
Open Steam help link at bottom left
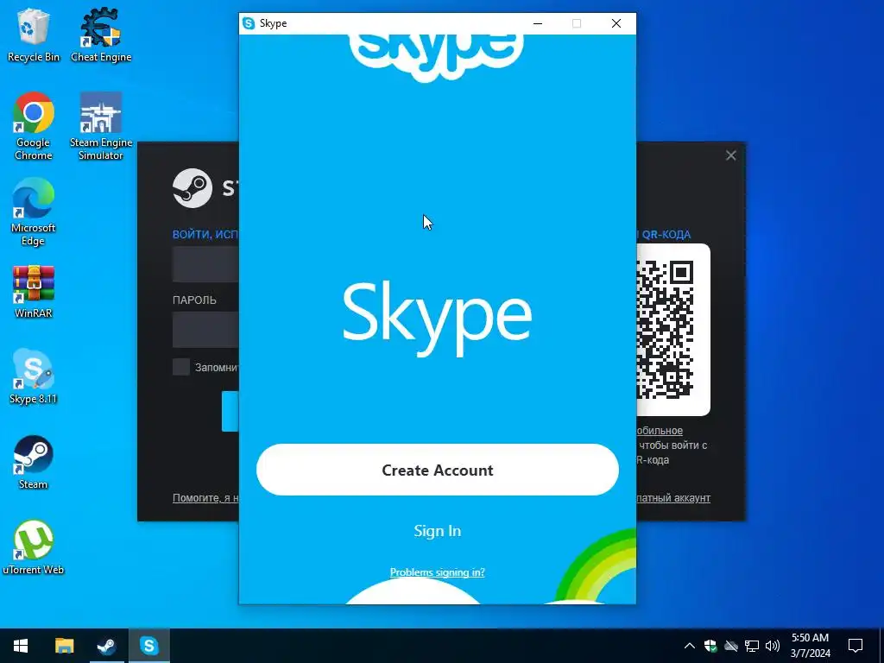[205, 498]
